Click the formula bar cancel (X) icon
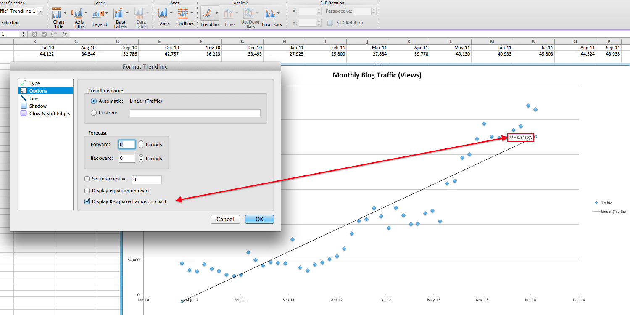 point(35,34)
